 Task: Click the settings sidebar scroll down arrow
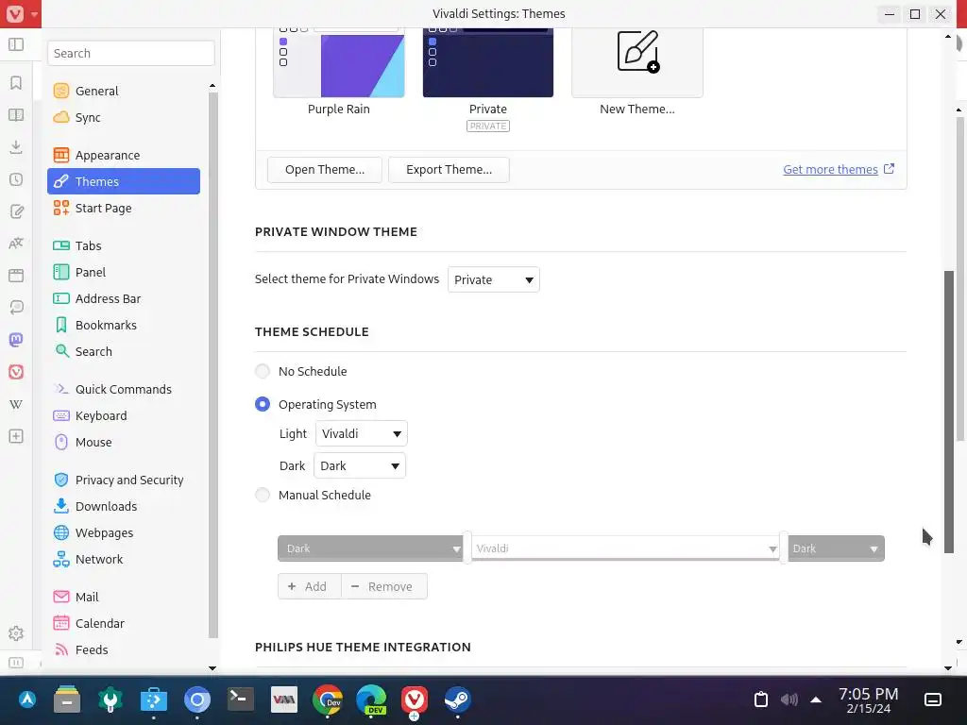[x=212, y=667]
